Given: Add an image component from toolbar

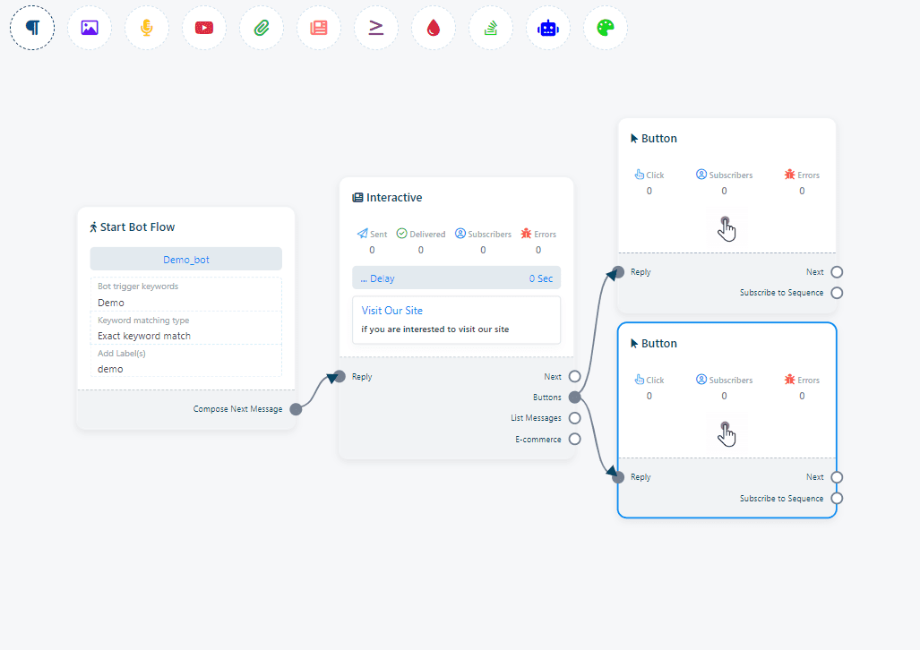Looking at the screenshot, I should pyautogui.click(x=90, y=28).
